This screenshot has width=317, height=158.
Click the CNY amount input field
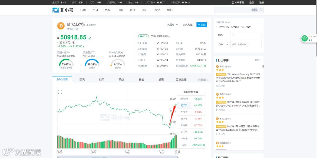[246, 44]
